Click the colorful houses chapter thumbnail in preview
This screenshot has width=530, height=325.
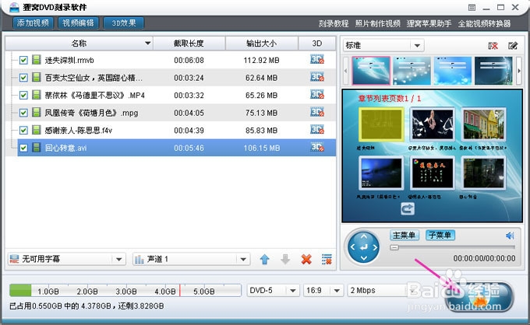pyautogui.click(x=484, y=124)
